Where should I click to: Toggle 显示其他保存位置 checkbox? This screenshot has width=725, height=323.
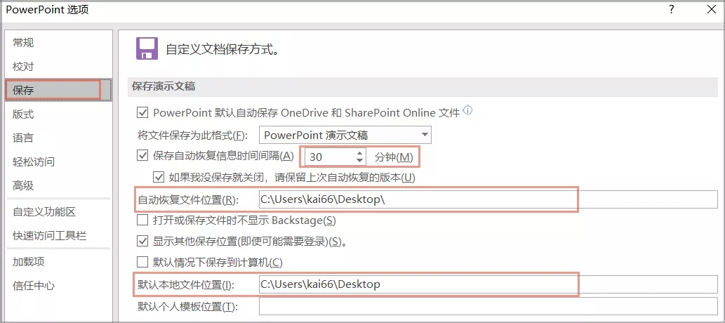click(x=142, y=241)
